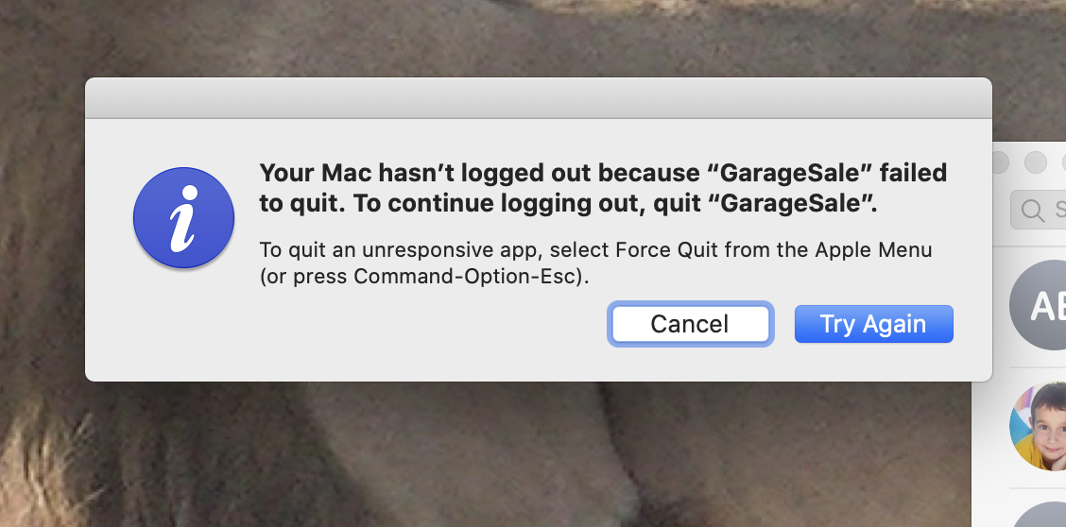Choose Try Again to retry logout
Screen dimensions: 1066x527
[x=873, y=324]
